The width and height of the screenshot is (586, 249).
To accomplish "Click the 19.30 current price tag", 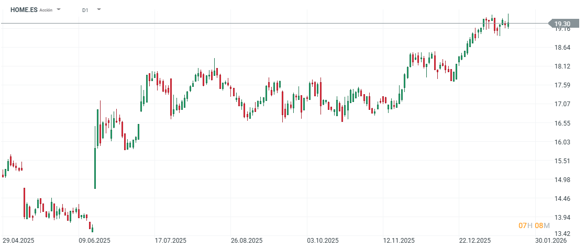I will point(563,24).
